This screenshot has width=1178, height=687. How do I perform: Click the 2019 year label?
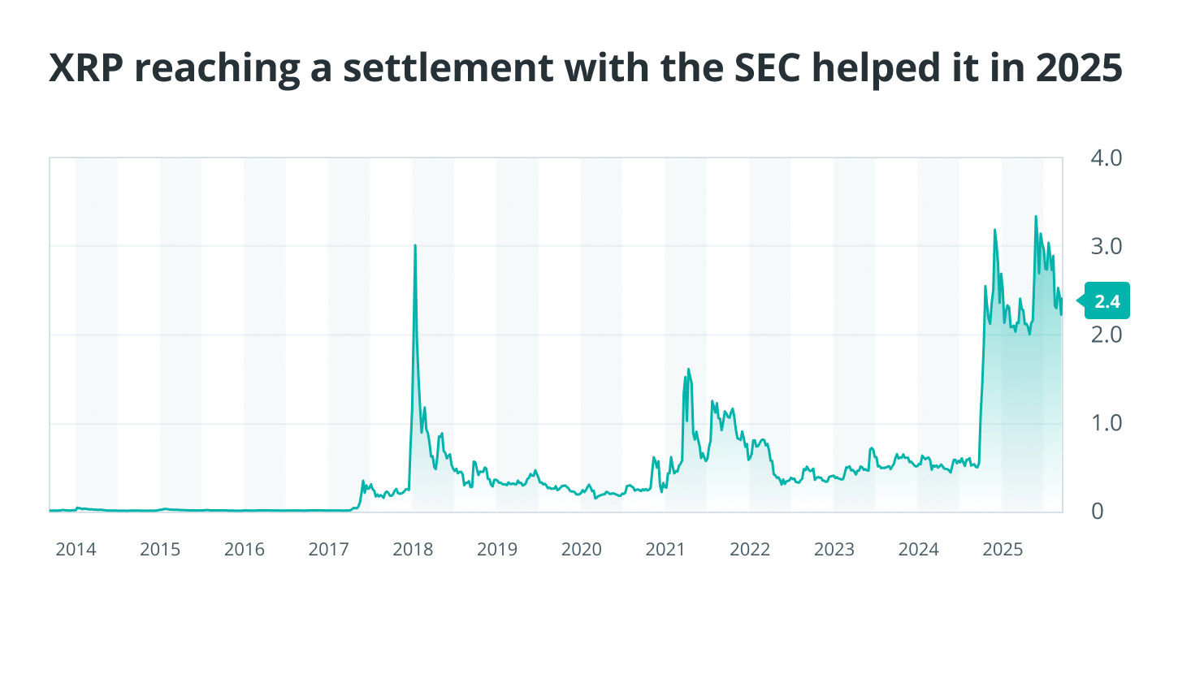point(497,550)
